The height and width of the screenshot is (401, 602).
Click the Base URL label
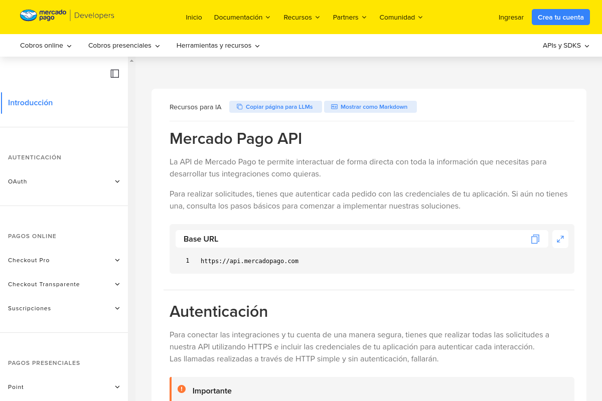point(201,239)
